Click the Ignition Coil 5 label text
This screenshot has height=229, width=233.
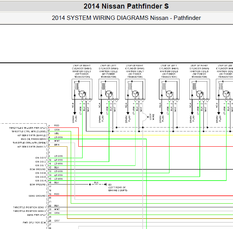199,71
